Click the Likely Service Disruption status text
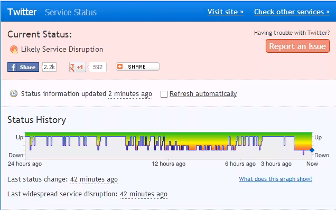Image resolution: width=336 pixels, height=210 pixels. [x=62, y=50]
